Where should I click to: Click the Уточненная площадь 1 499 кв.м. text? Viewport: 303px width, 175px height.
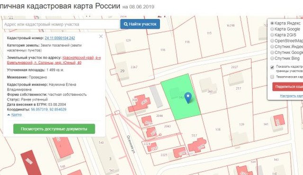click(36, 70)
